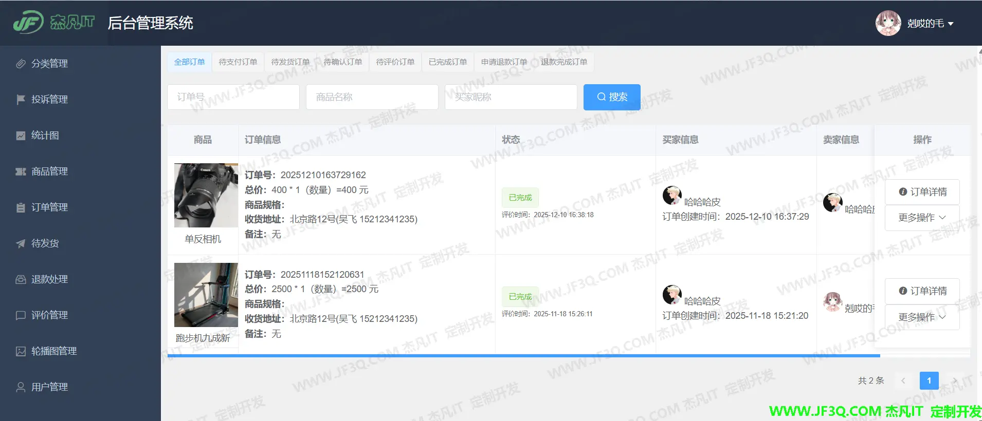Switch to the 待支付订单 tab

coord(238,62)
